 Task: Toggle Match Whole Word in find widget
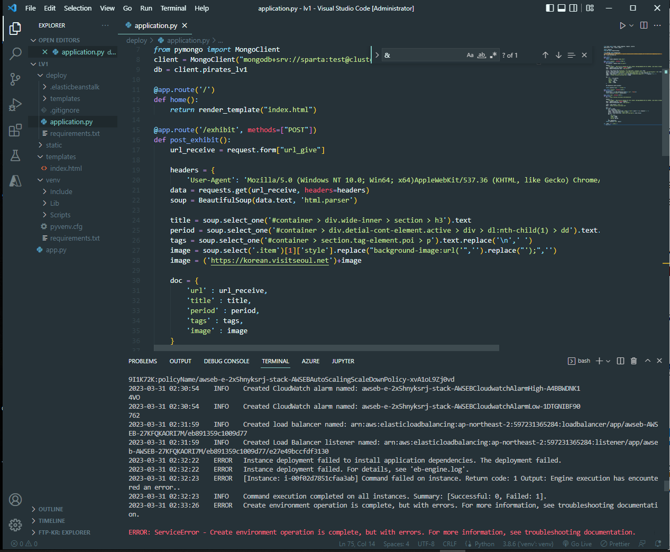click(x=482, y=55)
